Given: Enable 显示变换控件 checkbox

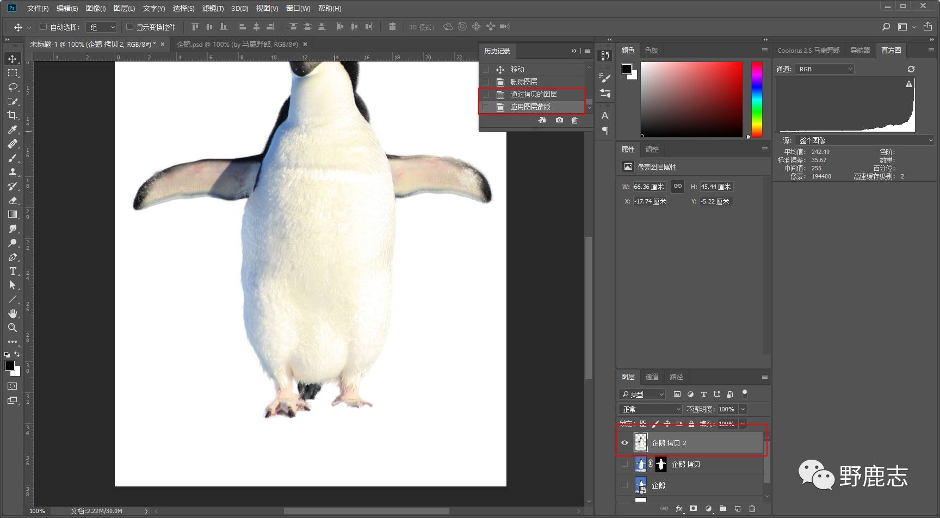Looking at the screenshot, I should 129,27.
